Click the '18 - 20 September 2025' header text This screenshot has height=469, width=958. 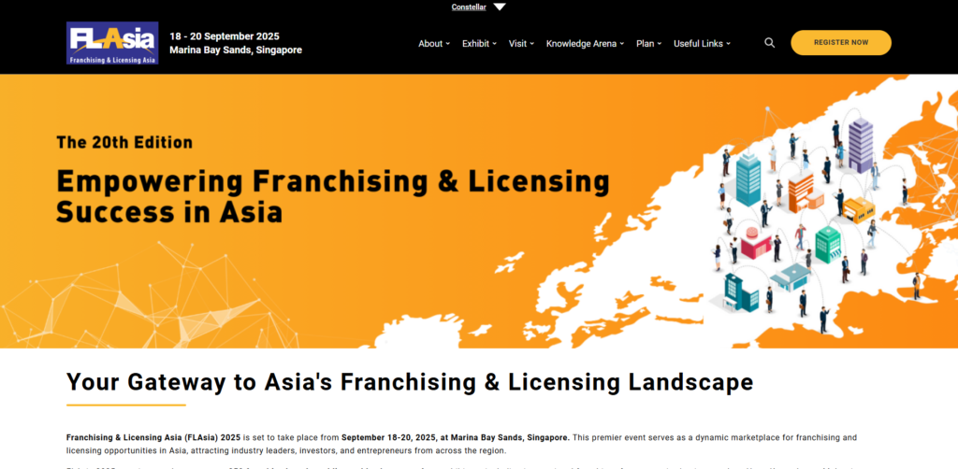pos(225,36)
